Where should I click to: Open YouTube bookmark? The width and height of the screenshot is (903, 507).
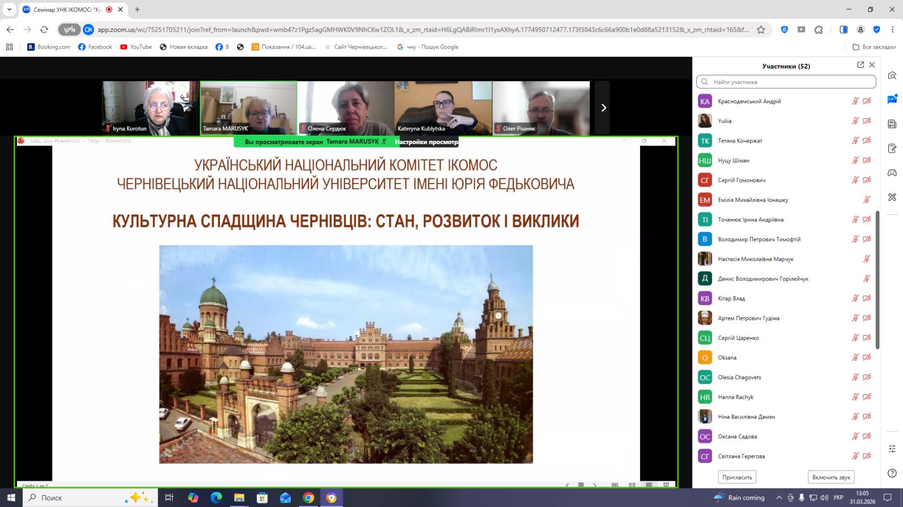(x=135, y=47)
